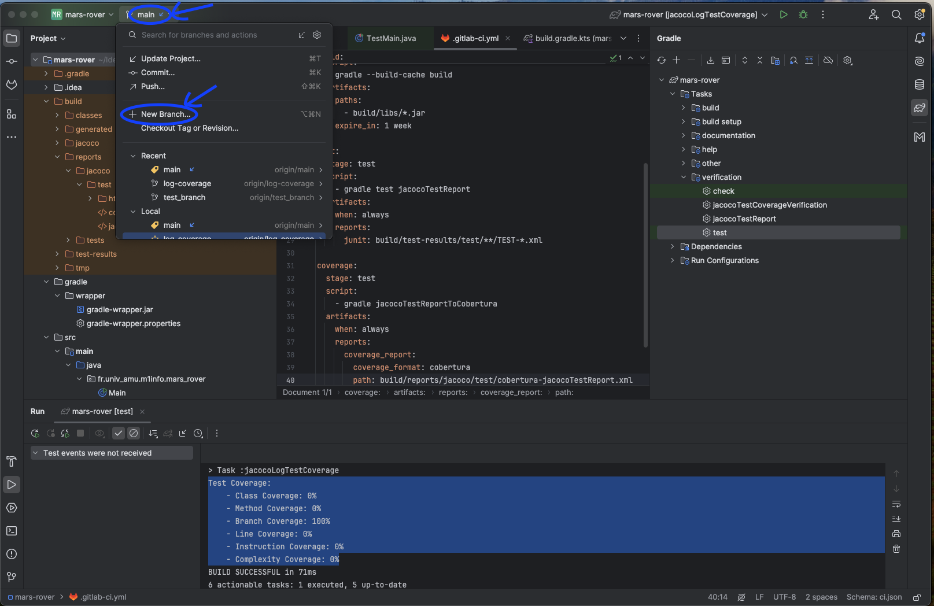Open test sort options icon
Viewport: 934px width, 606px height.
(x=153, y=433)
